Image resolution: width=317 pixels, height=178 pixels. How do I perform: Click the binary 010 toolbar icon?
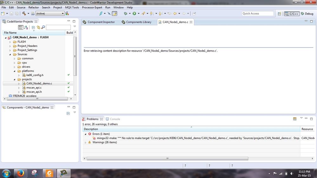coord(33,14)
